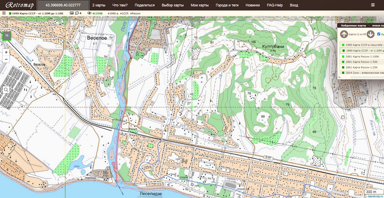The height and width of the screenshot is (198, 384).
Task: Switch to the '2014' map layer tab
Action: [x=122, y=18]
